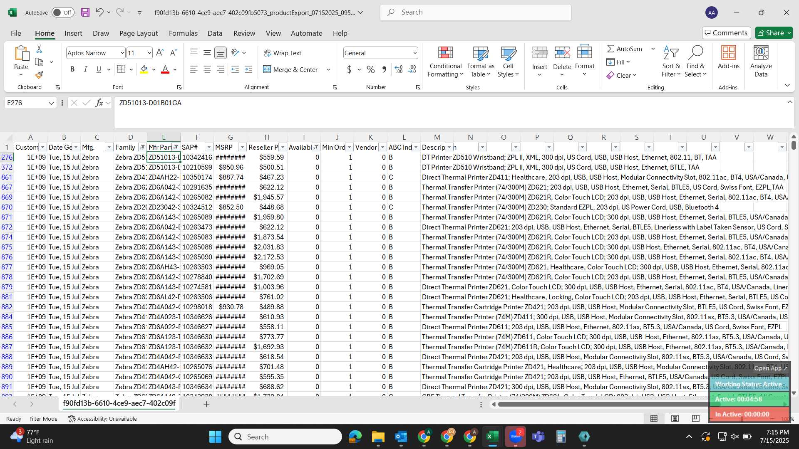Open the Format as Table gallery
799x449 pixels.
(x=481, y=62)
